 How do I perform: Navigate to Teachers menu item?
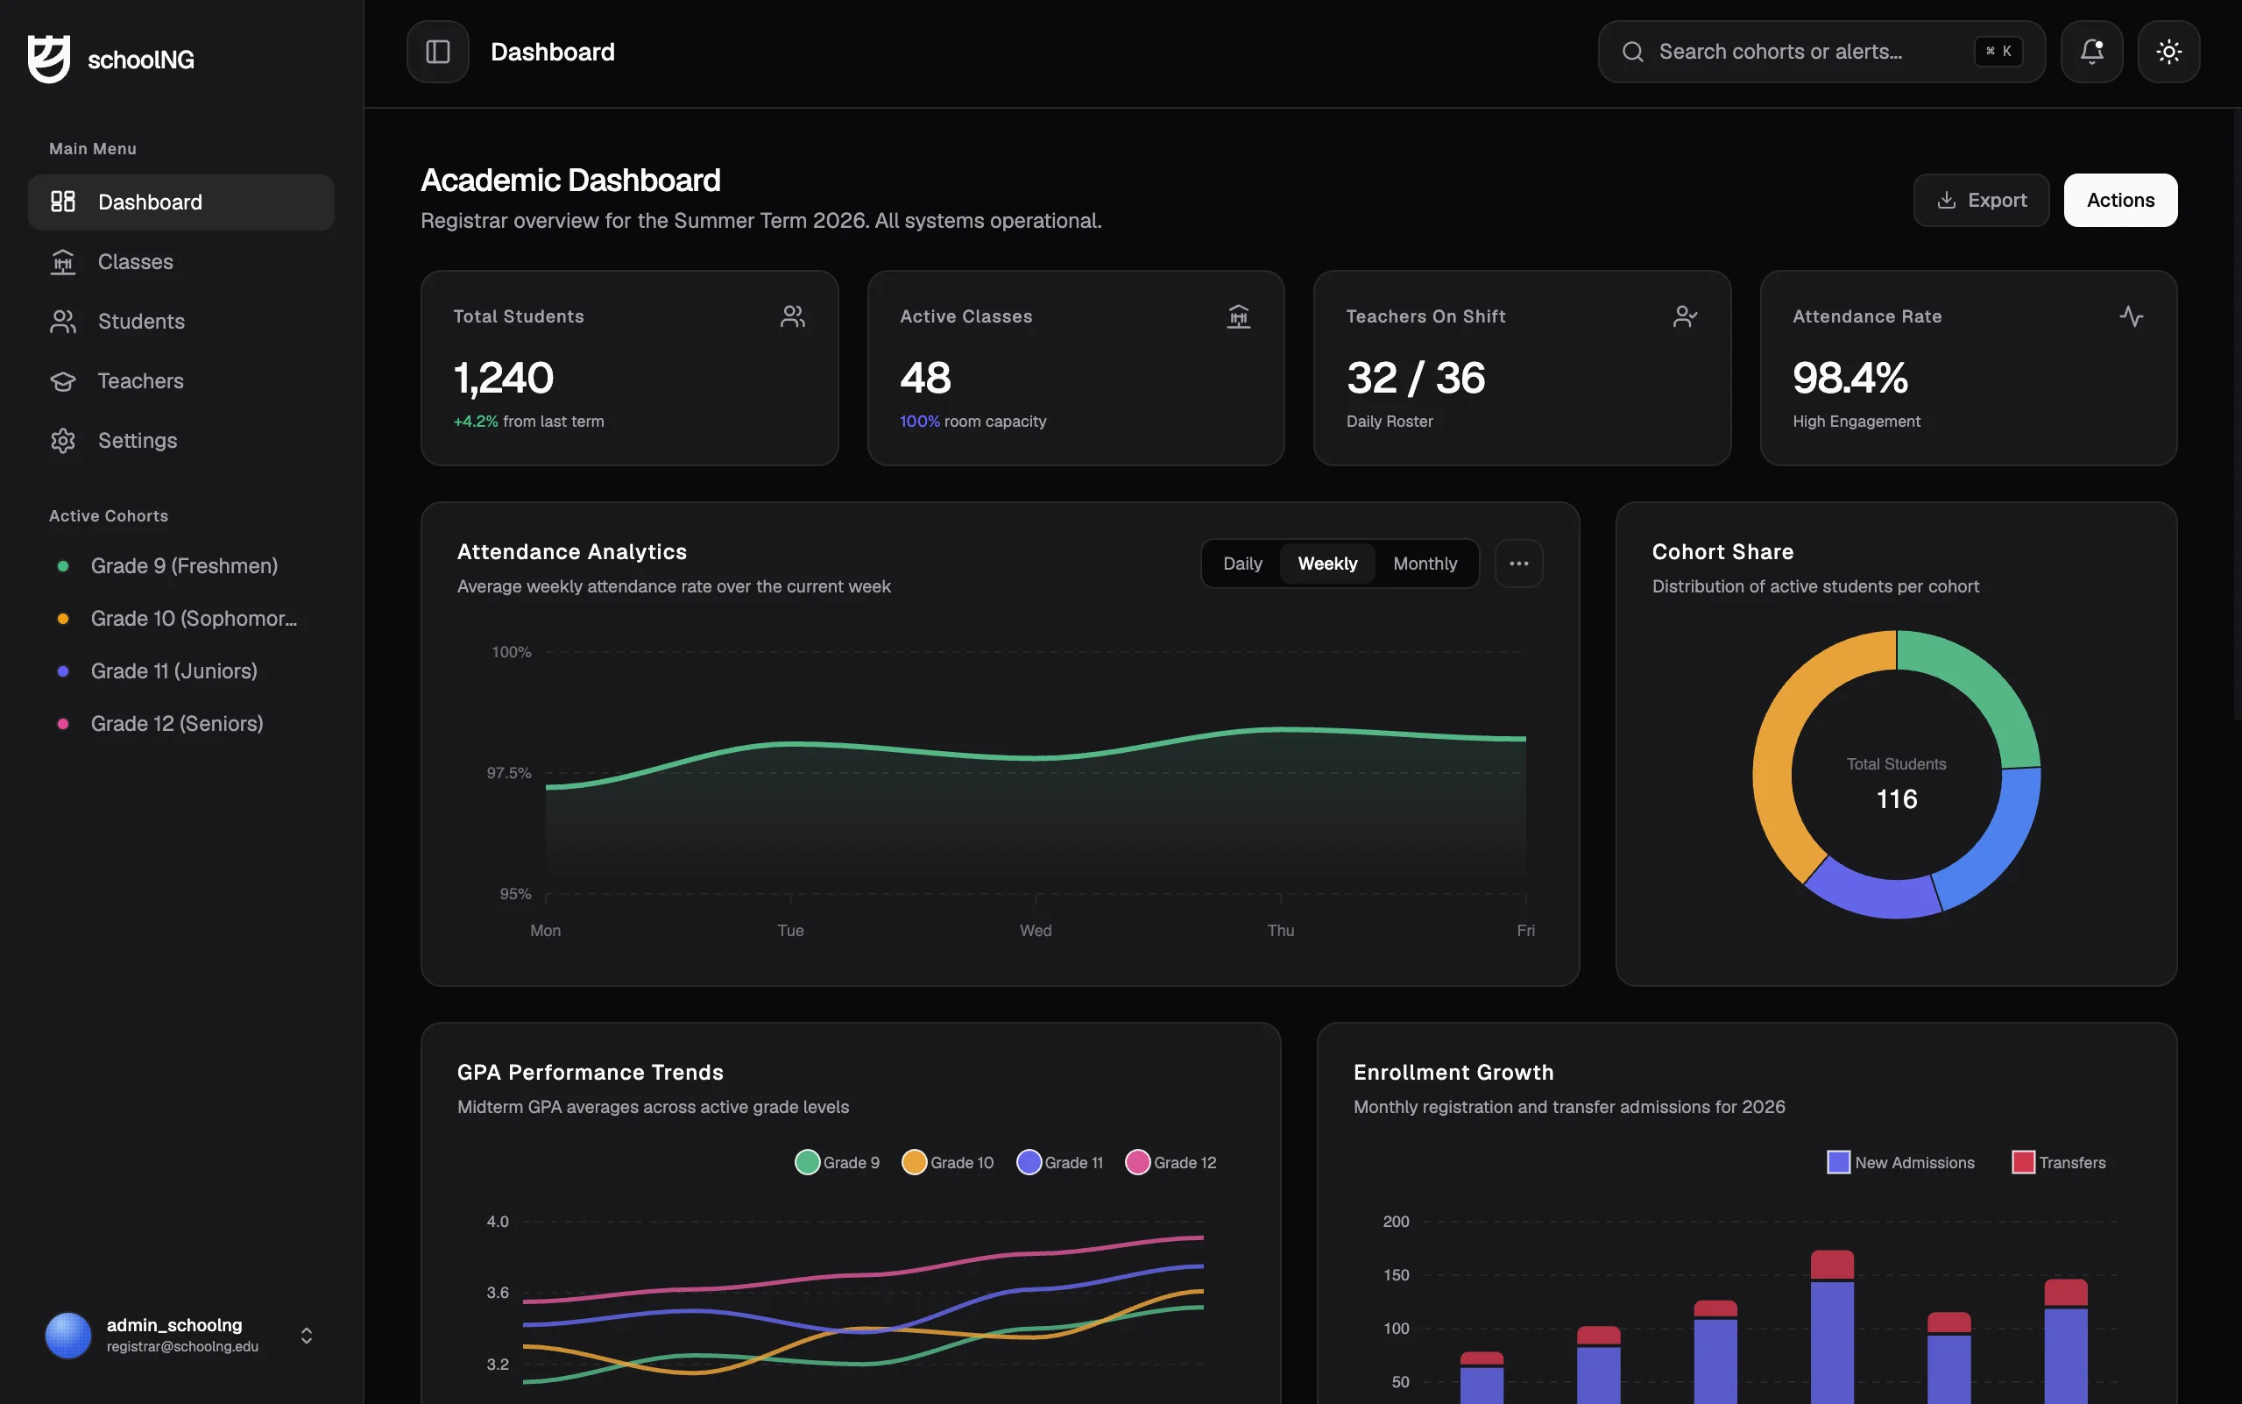click(x=181, y=380)
